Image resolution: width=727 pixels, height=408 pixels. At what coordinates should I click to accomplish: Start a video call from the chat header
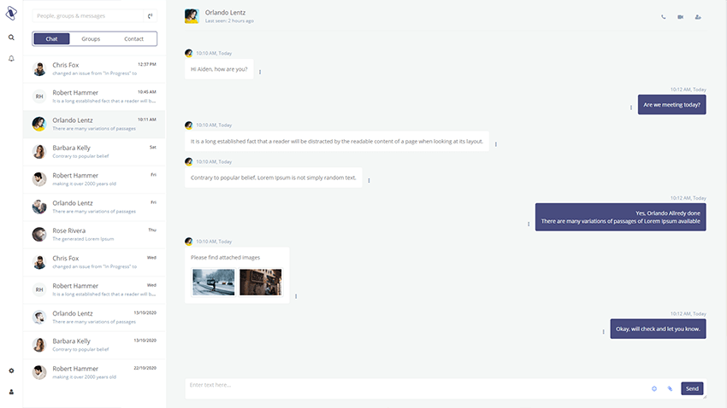pos(681,17)
